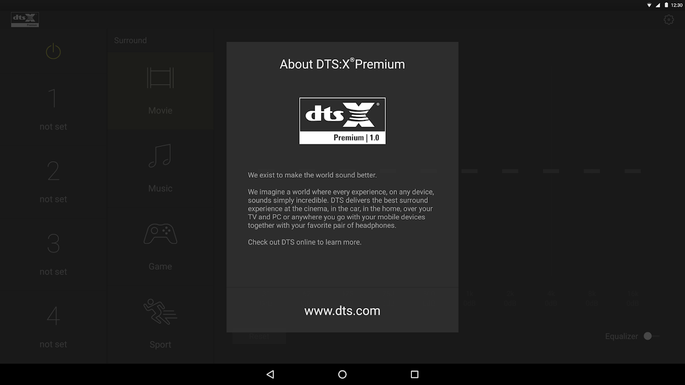Click the Equalizer label
685x385 pixels.
pyautogui.click(x=621, y=336)
